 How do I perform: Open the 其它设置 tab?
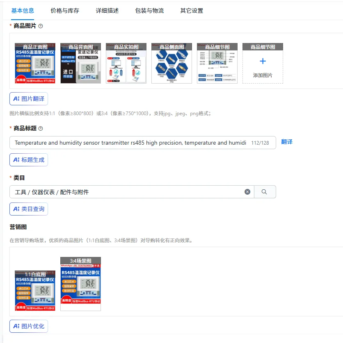(x=192, y=11)
